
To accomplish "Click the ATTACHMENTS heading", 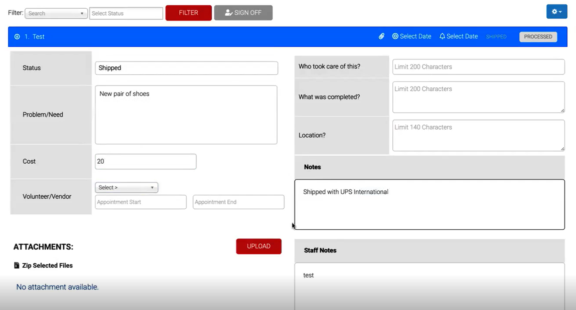I will coord(43,247).
